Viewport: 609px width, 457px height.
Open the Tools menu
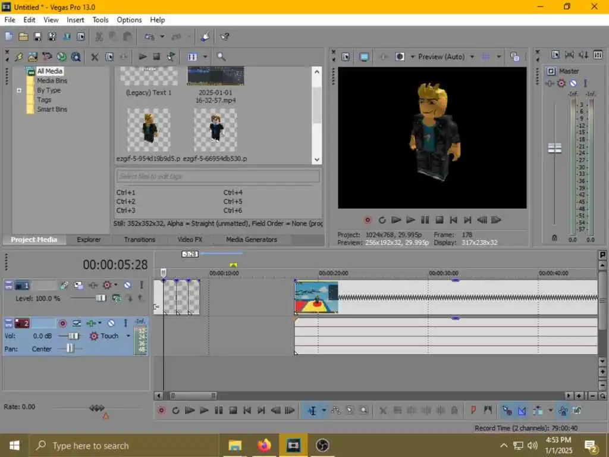[x=100, y=20]
